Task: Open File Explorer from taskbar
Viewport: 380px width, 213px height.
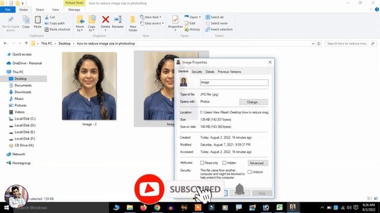Action: [130, 208]
